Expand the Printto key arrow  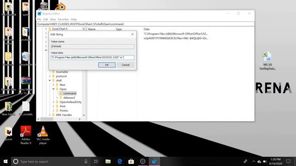tap(54, 111)
